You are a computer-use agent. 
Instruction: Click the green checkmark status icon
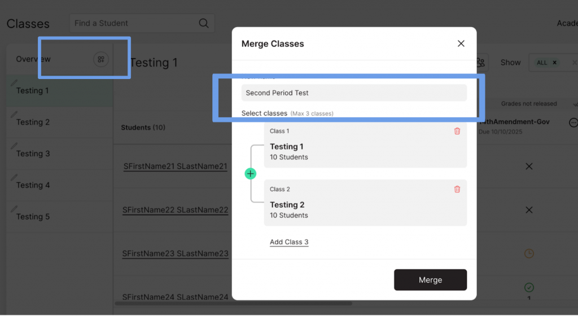529,287
